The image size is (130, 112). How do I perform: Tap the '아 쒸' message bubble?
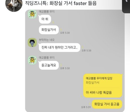click(x=45, y=19)
